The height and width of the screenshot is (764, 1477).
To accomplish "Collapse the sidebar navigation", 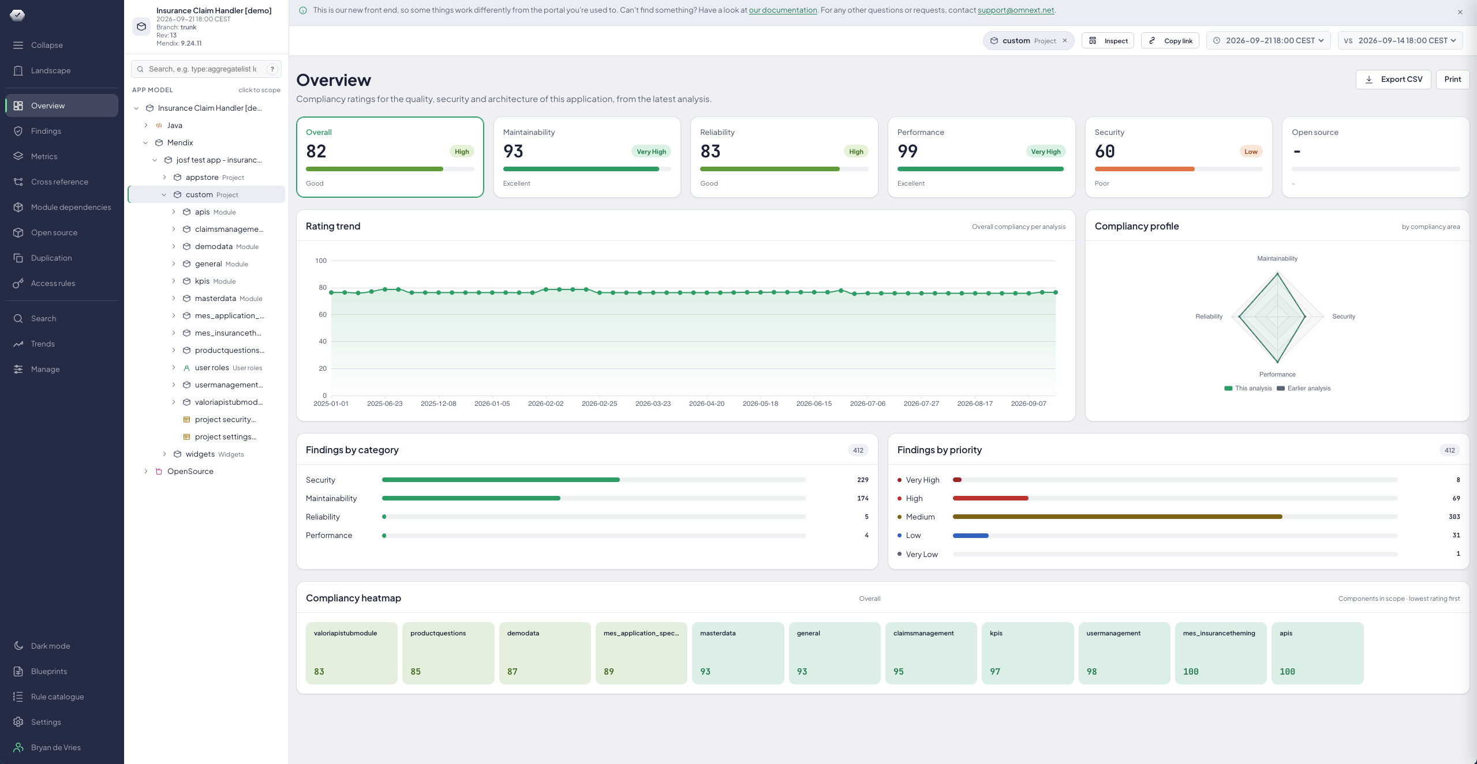I will [x=62, y=45].
